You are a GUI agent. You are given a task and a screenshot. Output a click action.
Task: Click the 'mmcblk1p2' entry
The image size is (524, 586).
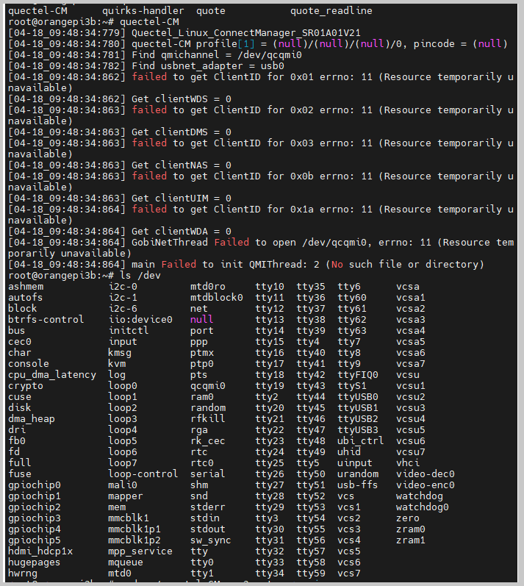[x=134, y=540]
